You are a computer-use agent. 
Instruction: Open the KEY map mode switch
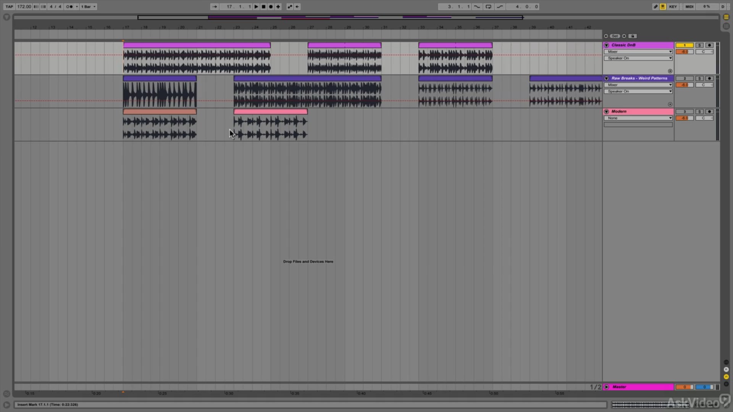673,6
